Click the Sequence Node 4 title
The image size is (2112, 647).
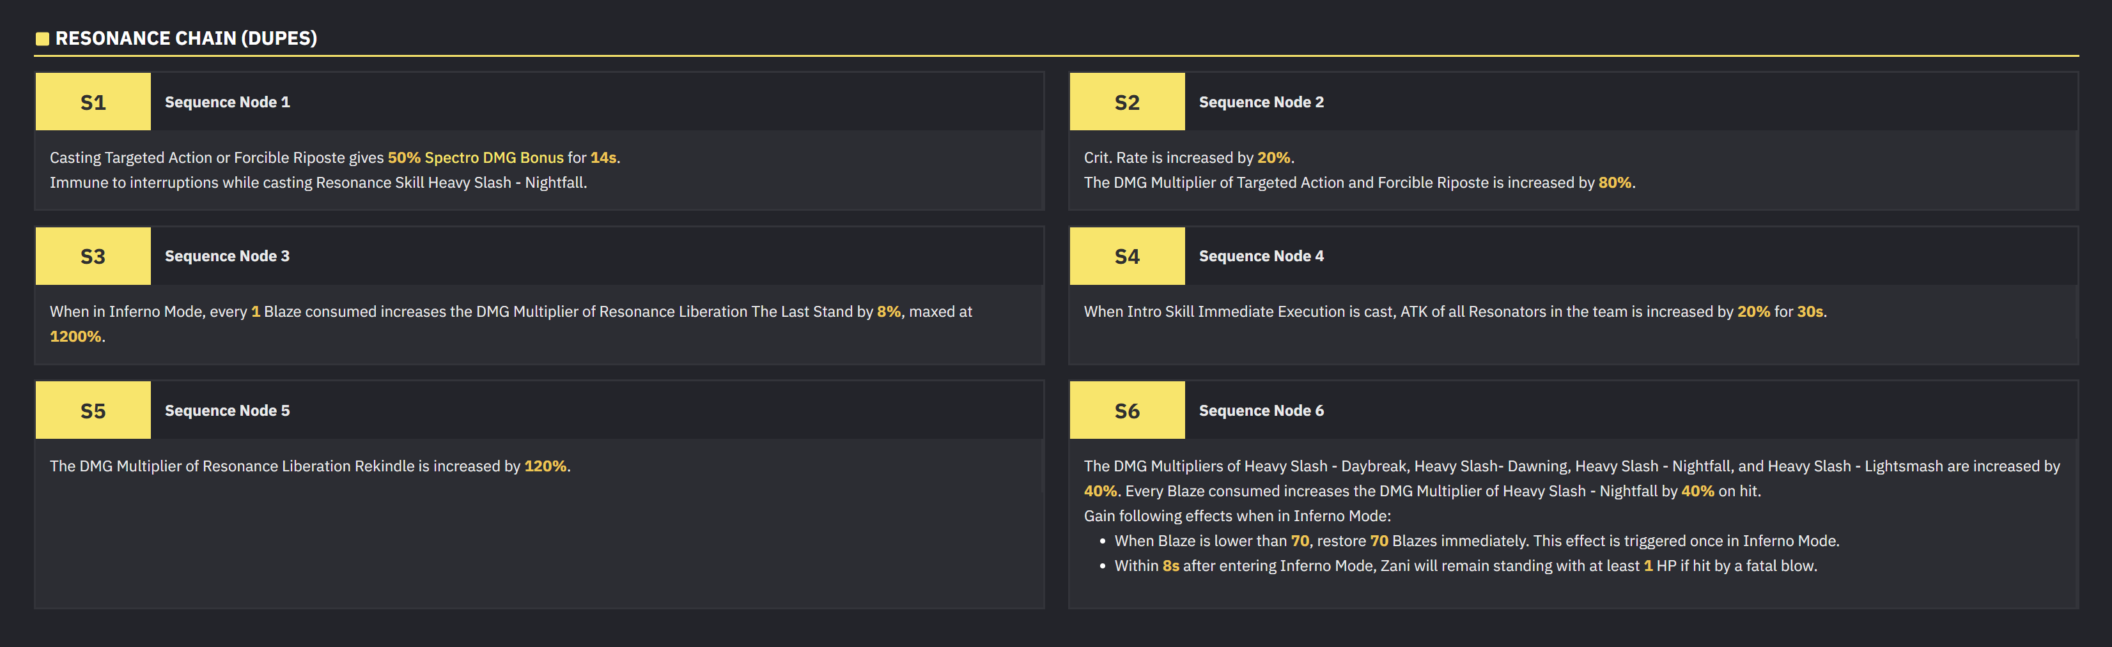(x=1261, y=256)
